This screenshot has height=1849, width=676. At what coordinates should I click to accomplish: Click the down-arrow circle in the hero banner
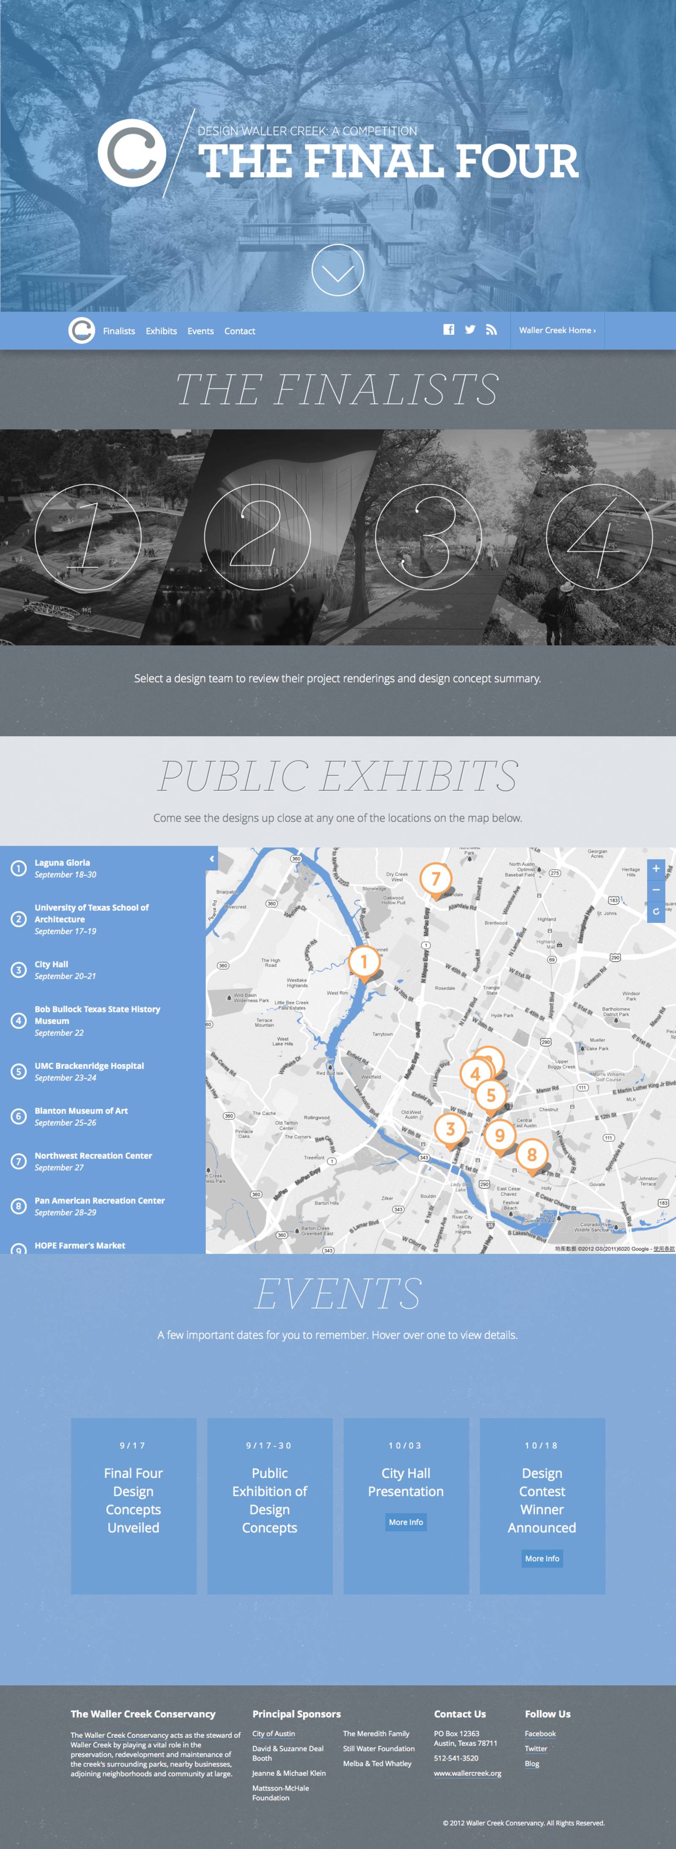[337, 270]
